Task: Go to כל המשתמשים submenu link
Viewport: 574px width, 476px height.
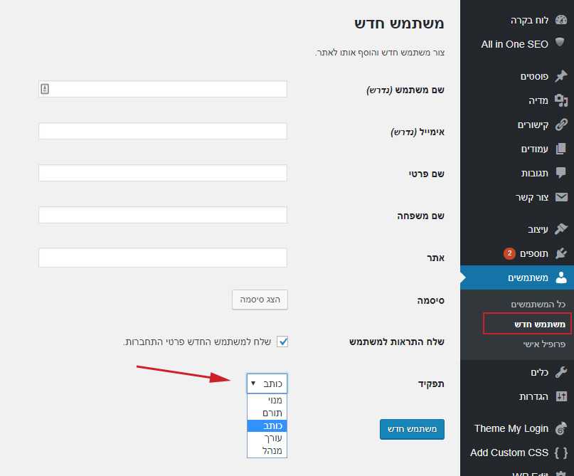Action: click(x=538, y=305)
